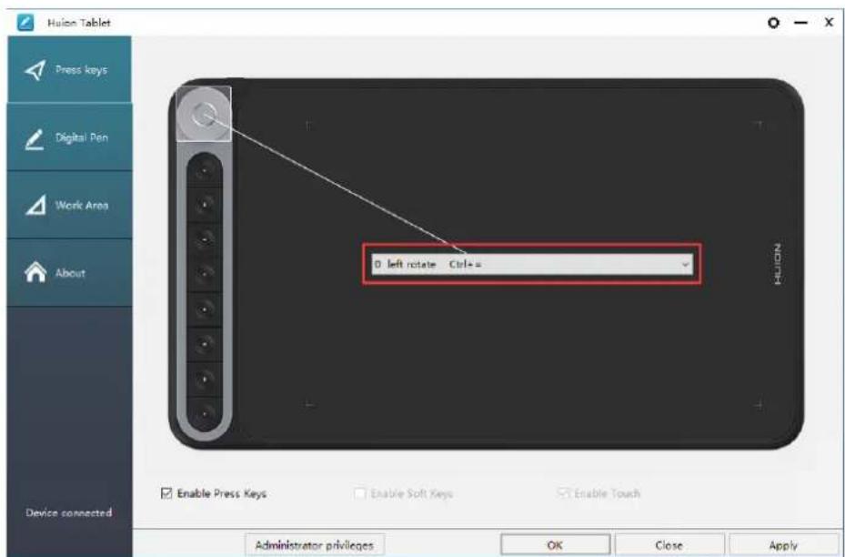The image size is (845, 557).
Task: Toggle the Enable Soft Keys checkbox
Action: (359, 492)
